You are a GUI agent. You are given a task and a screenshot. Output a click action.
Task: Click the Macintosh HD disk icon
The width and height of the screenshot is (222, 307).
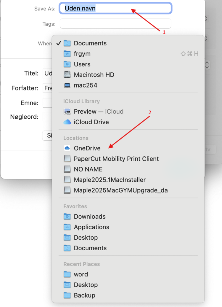point(67,75)
